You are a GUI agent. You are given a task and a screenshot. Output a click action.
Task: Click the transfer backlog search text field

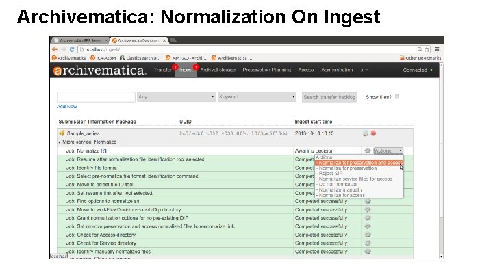pyautogui.click(x=95, y=97)
